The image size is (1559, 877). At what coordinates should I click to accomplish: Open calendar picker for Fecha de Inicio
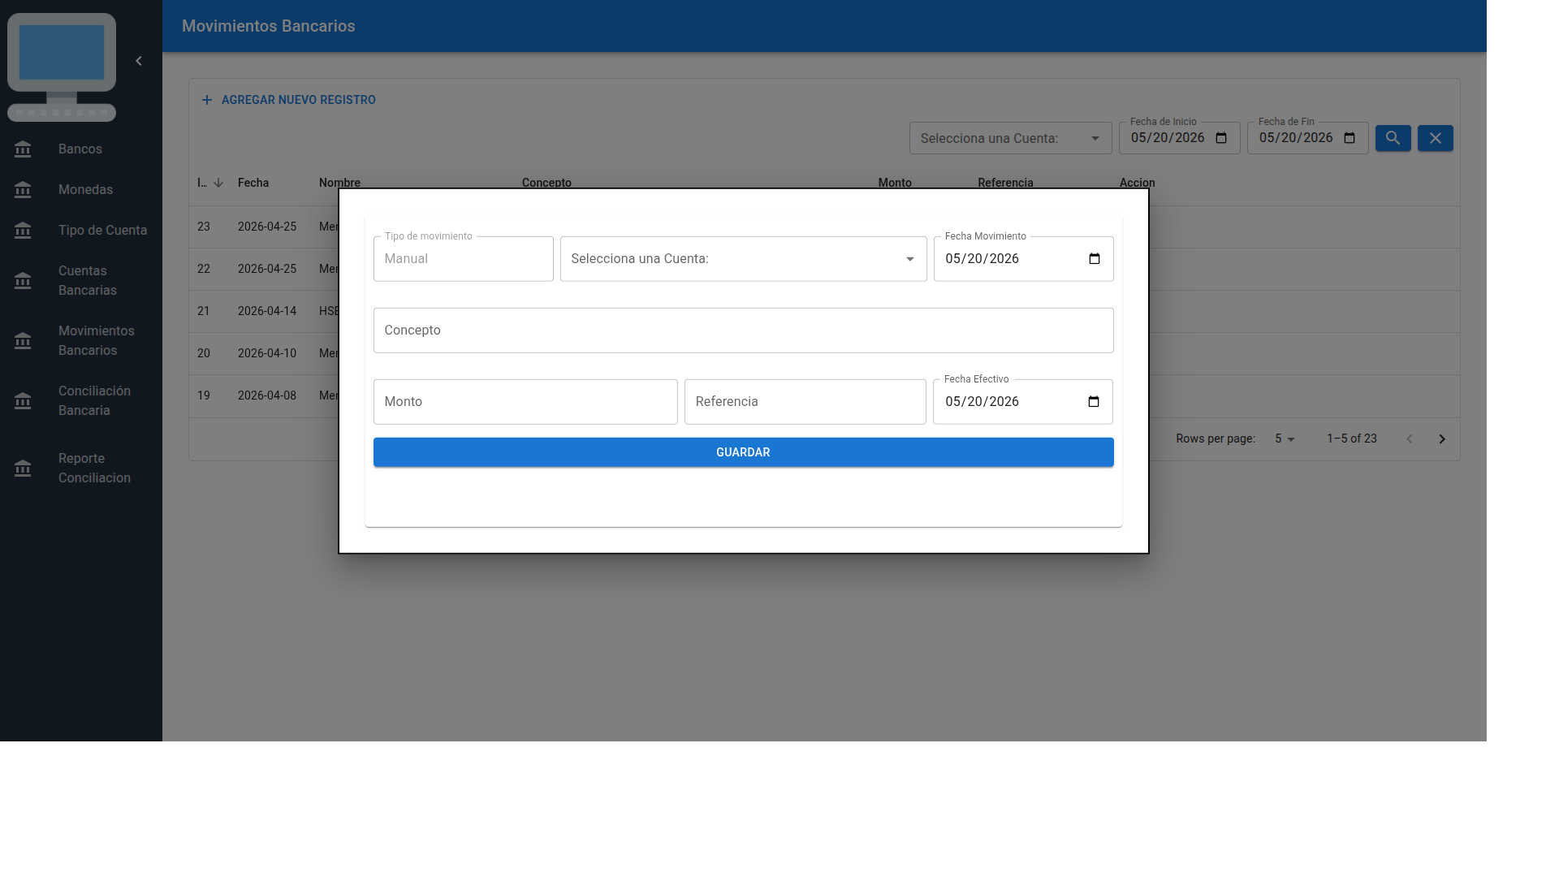tap(1221, 138)
